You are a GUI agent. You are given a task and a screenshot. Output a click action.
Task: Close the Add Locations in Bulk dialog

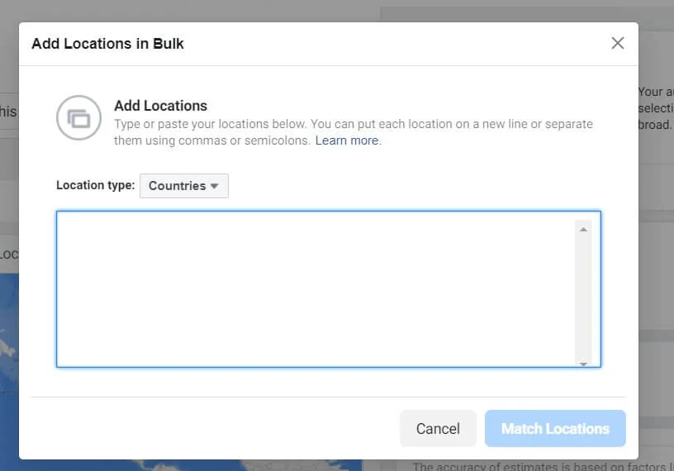(x=618, y=43)
